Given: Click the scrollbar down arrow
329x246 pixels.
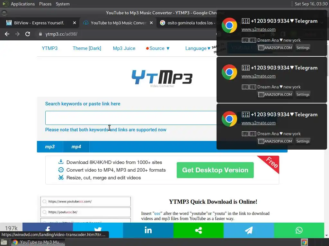Looking at the screenshot, I should pyautogui.click(x=326, y=235).
